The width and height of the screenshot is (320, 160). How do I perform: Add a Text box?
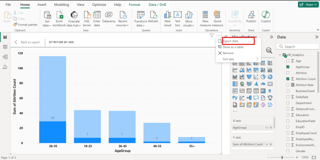pos(177,18)
